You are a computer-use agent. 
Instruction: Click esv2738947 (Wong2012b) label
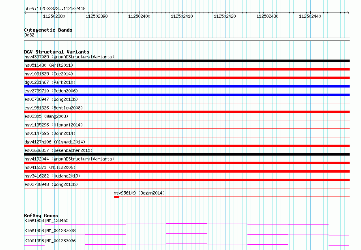[x=51, y=99]
